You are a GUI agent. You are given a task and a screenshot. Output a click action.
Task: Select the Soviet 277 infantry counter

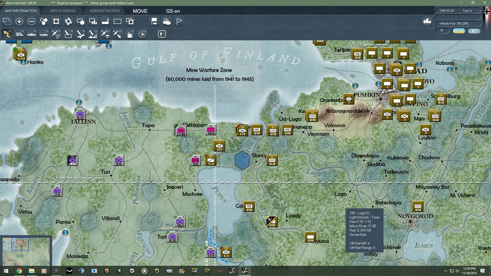point(219,146)
